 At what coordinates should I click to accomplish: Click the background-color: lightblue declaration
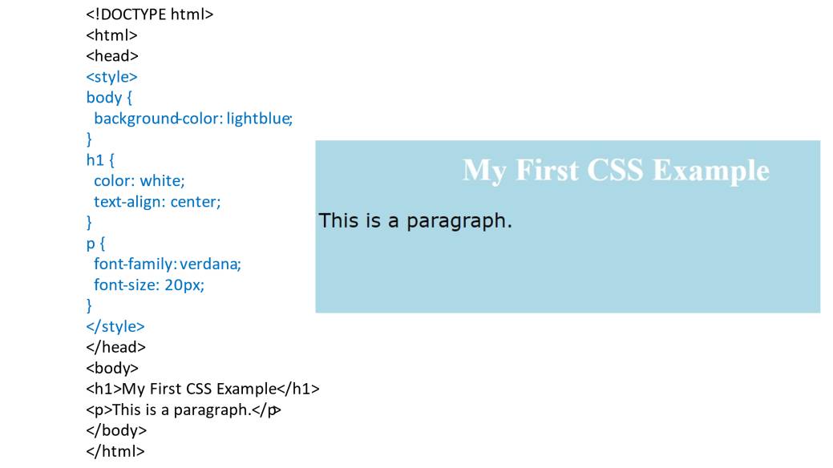193,119
